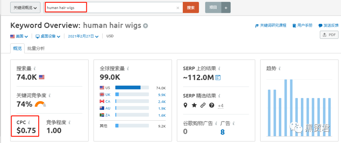
Task: Clear the search field with X
Action: 178,8
